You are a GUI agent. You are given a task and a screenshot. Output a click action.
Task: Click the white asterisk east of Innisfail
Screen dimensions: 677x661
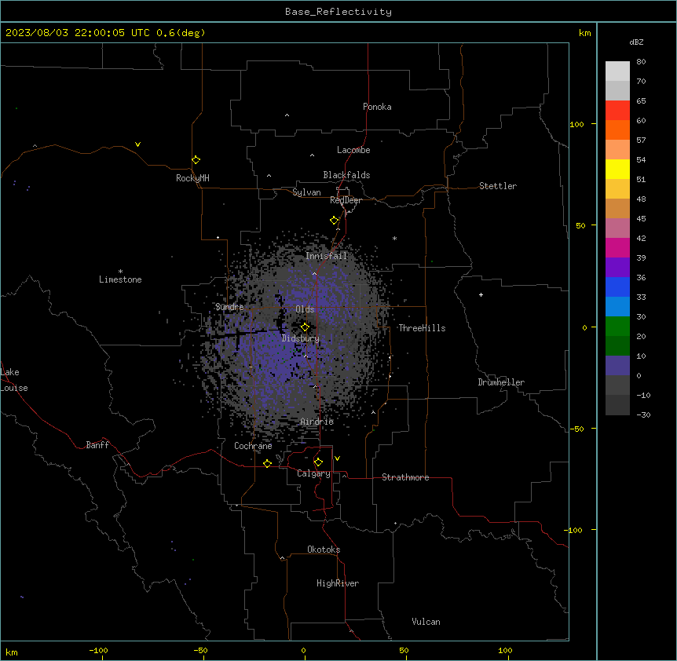coord(394,238)
